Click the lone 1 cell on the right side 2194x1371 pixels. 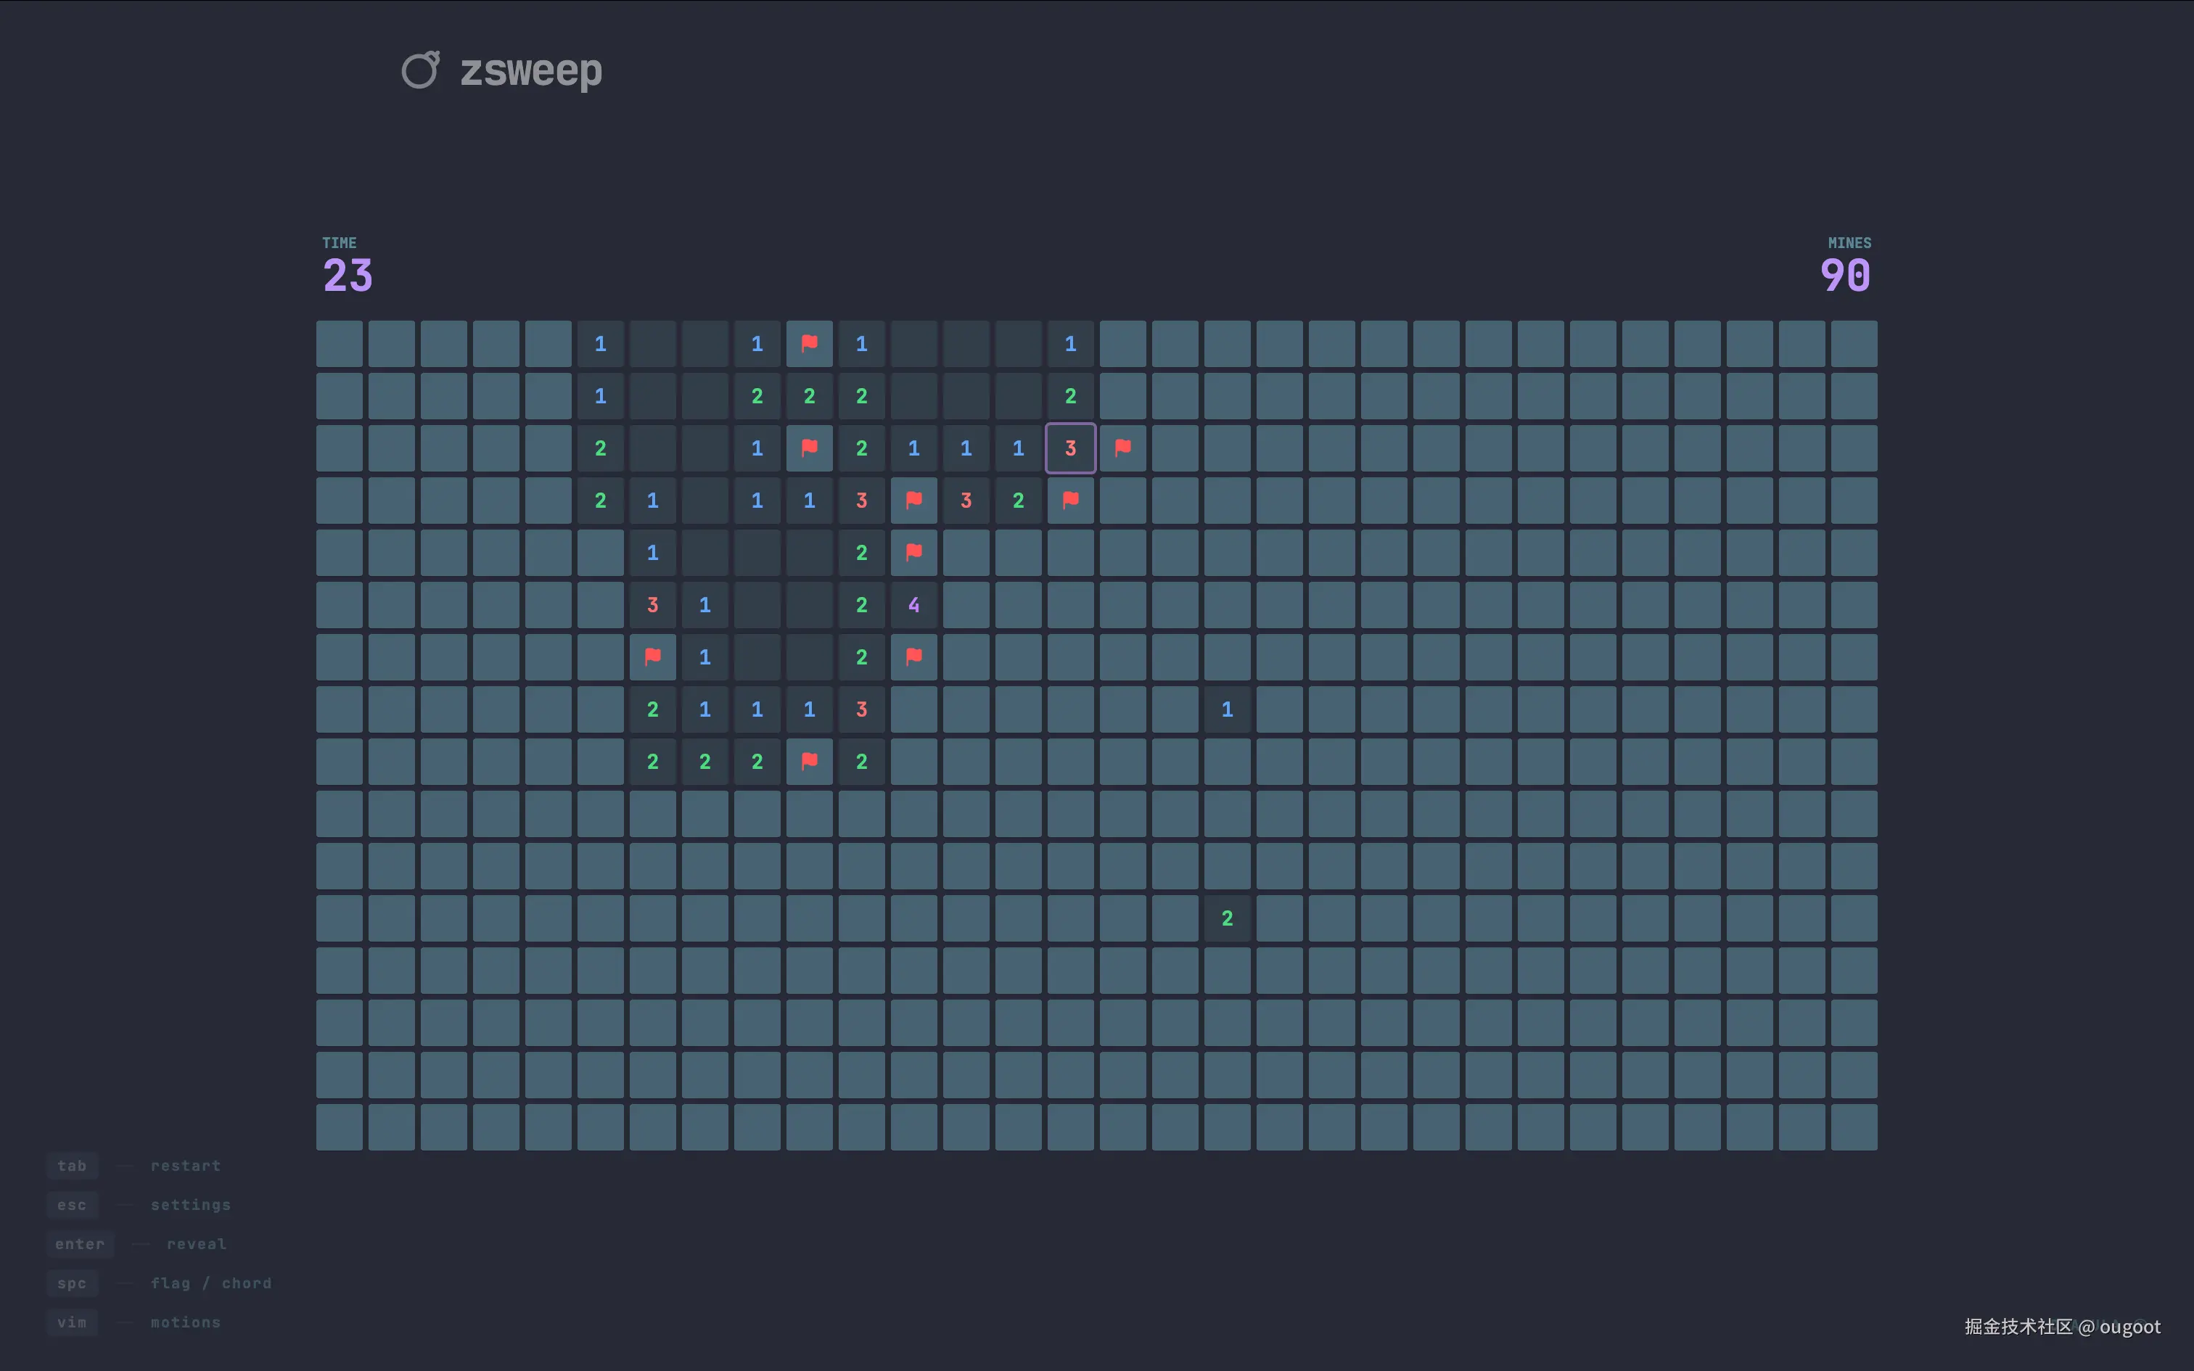point(1227,709)
